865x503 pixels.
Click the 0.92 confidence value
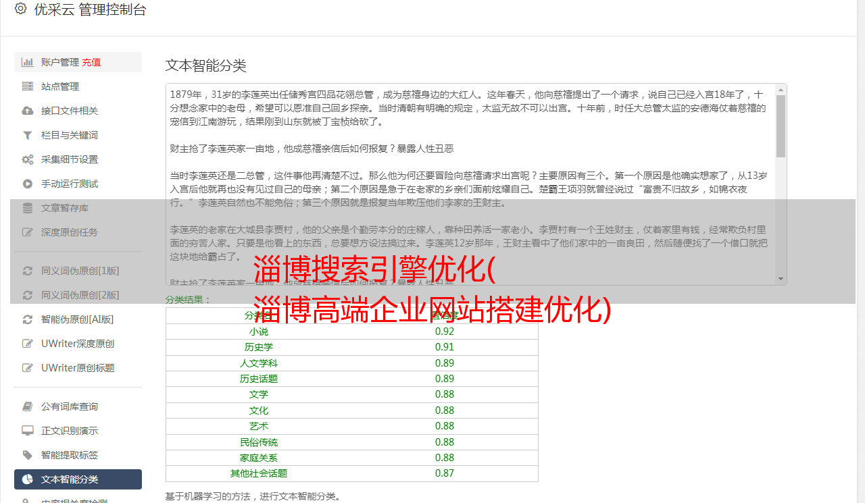pos(445,332)
